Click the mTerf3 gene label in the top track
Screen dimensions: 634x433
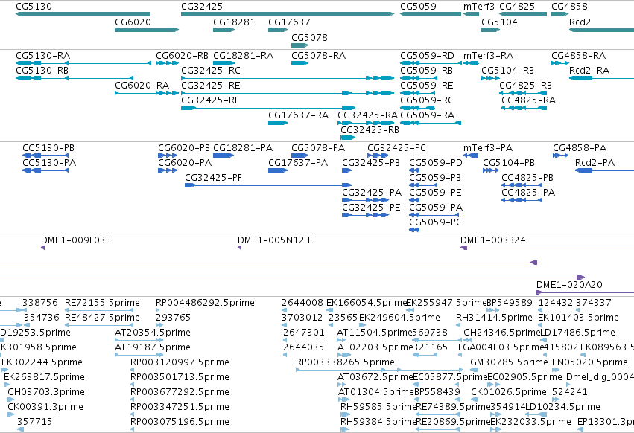[x=479, y=7]
